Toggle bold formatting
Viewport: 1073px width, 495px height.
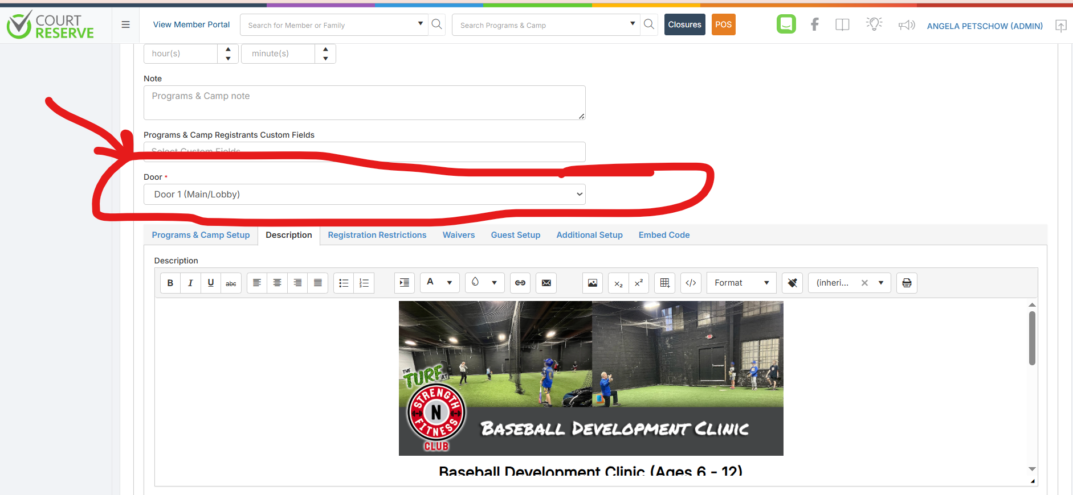(x=170, y=283)
